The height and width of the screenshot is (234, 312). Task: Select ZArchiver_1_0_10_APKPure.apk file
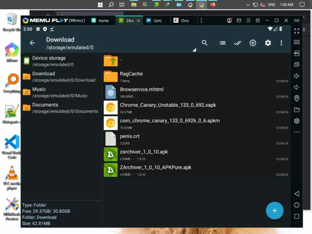click(x=196, y=170)
